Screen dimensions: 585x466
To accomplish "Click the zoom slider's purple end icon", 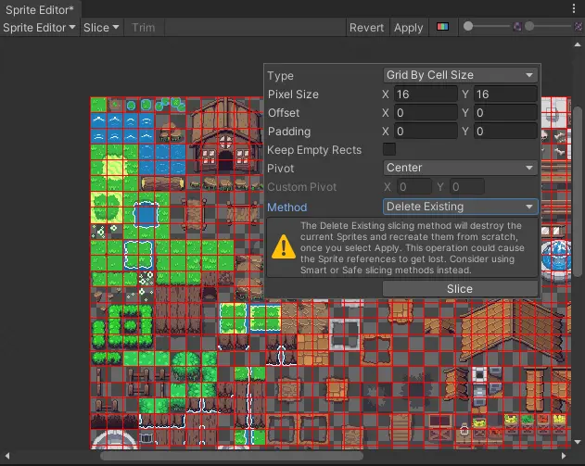I will coord(517,26).
